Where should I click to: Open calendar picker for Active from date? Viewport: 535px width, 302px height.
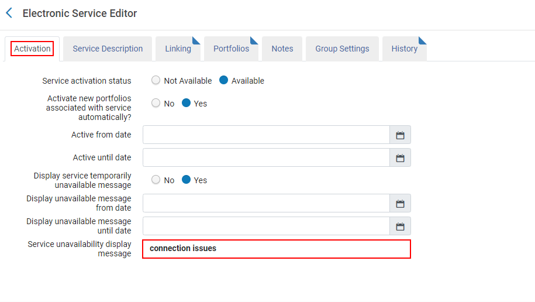pos(400,135)
